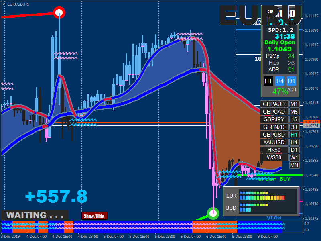The height and width of the screenshot is (241, 321).
Task: Switch to the H1 timeframe in info panel
Action: (268, 81)
